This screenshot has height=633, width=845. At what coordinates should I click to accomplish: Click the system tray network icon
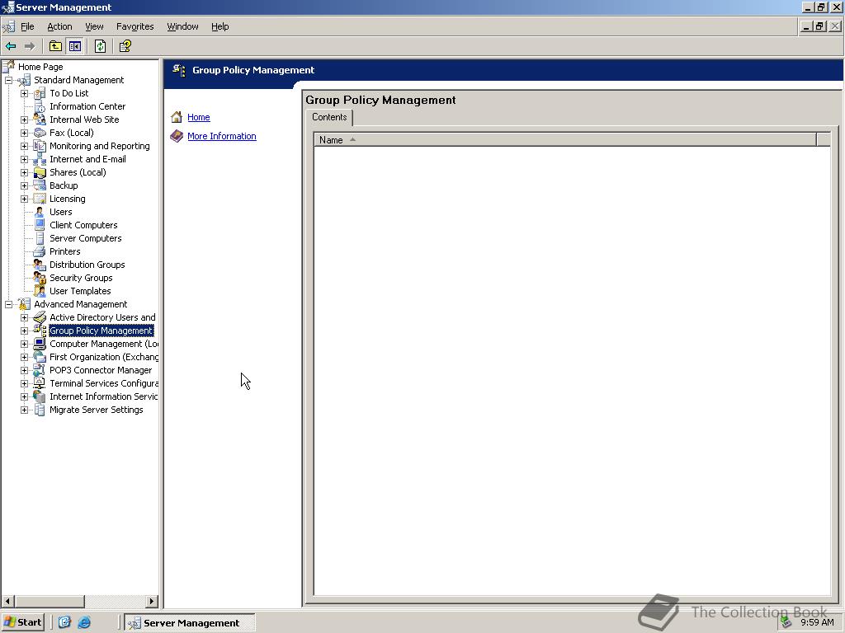click(x=786, y=623)
